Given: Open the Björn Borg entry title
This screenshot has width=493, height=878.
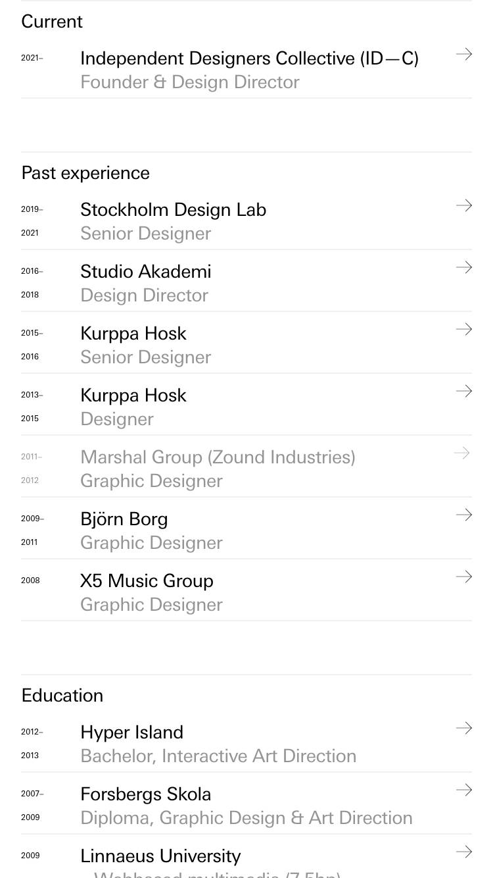Looking at the screenshot, I should 124,519.
